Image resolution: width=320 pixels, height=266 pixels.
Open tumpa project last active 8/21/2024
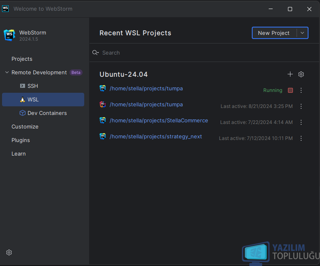click(146, 104)
